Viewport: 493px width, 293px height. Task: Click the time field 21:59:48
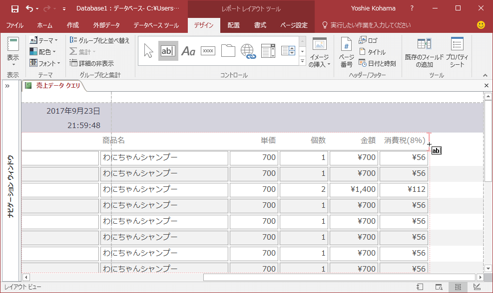click(x=83, y=125)
